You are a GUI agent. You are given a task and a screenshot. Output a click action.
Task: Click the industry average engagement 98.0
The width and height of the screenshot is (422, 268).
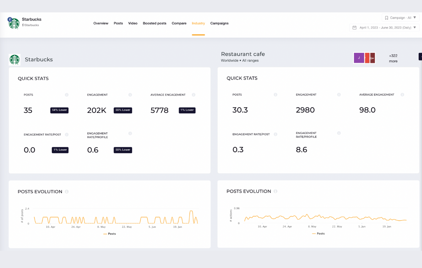367,110
